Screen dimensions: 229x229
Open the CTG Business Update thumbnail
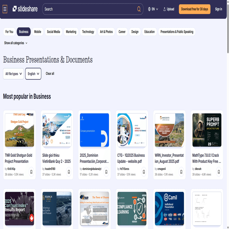pyautogui.click(x=132, y=130)
